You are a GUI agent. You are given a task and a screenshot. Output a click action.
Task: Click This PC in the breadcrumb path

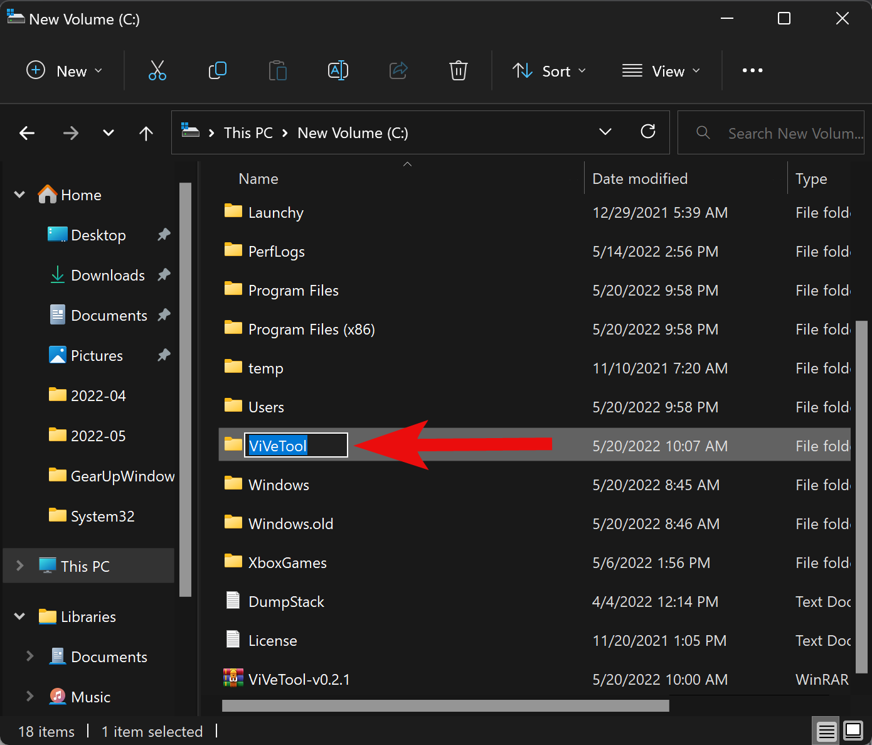[248, 133]
